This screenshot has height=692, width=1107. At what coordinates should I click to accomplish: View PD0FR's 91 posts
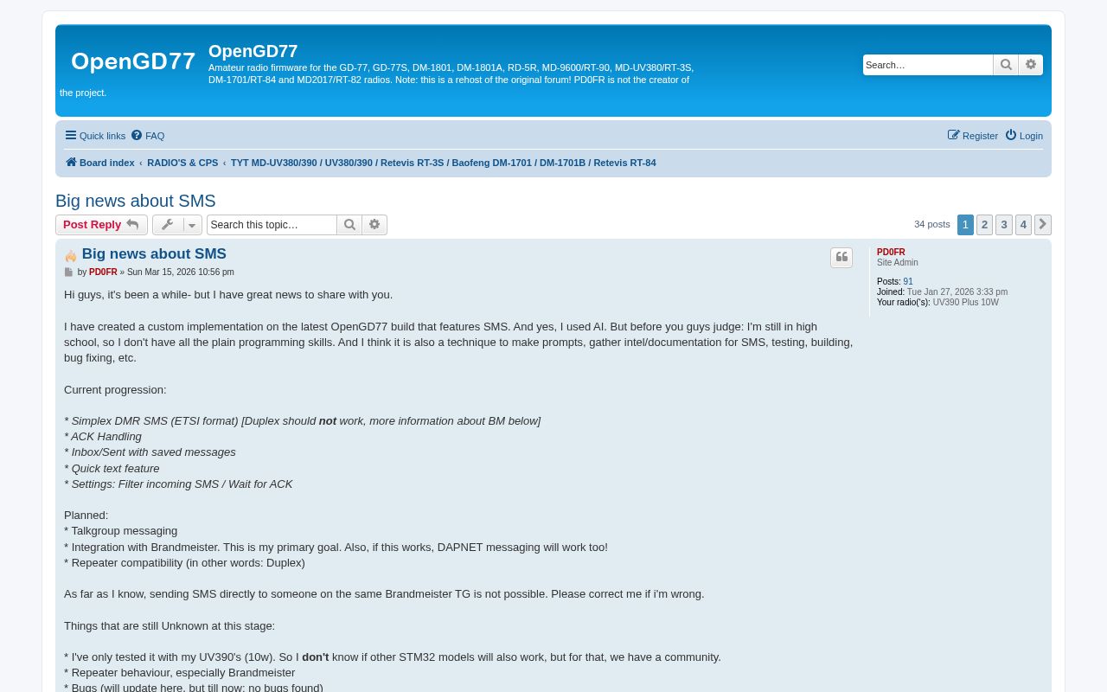tap(908, 282)
